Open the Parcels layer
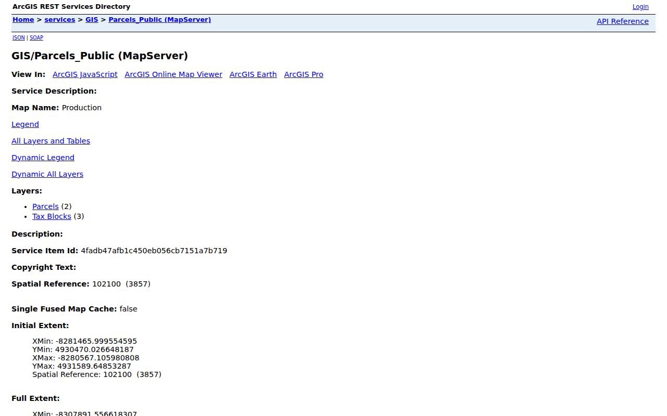The height and width of the screenshot is (416, 667). (45, 206)
